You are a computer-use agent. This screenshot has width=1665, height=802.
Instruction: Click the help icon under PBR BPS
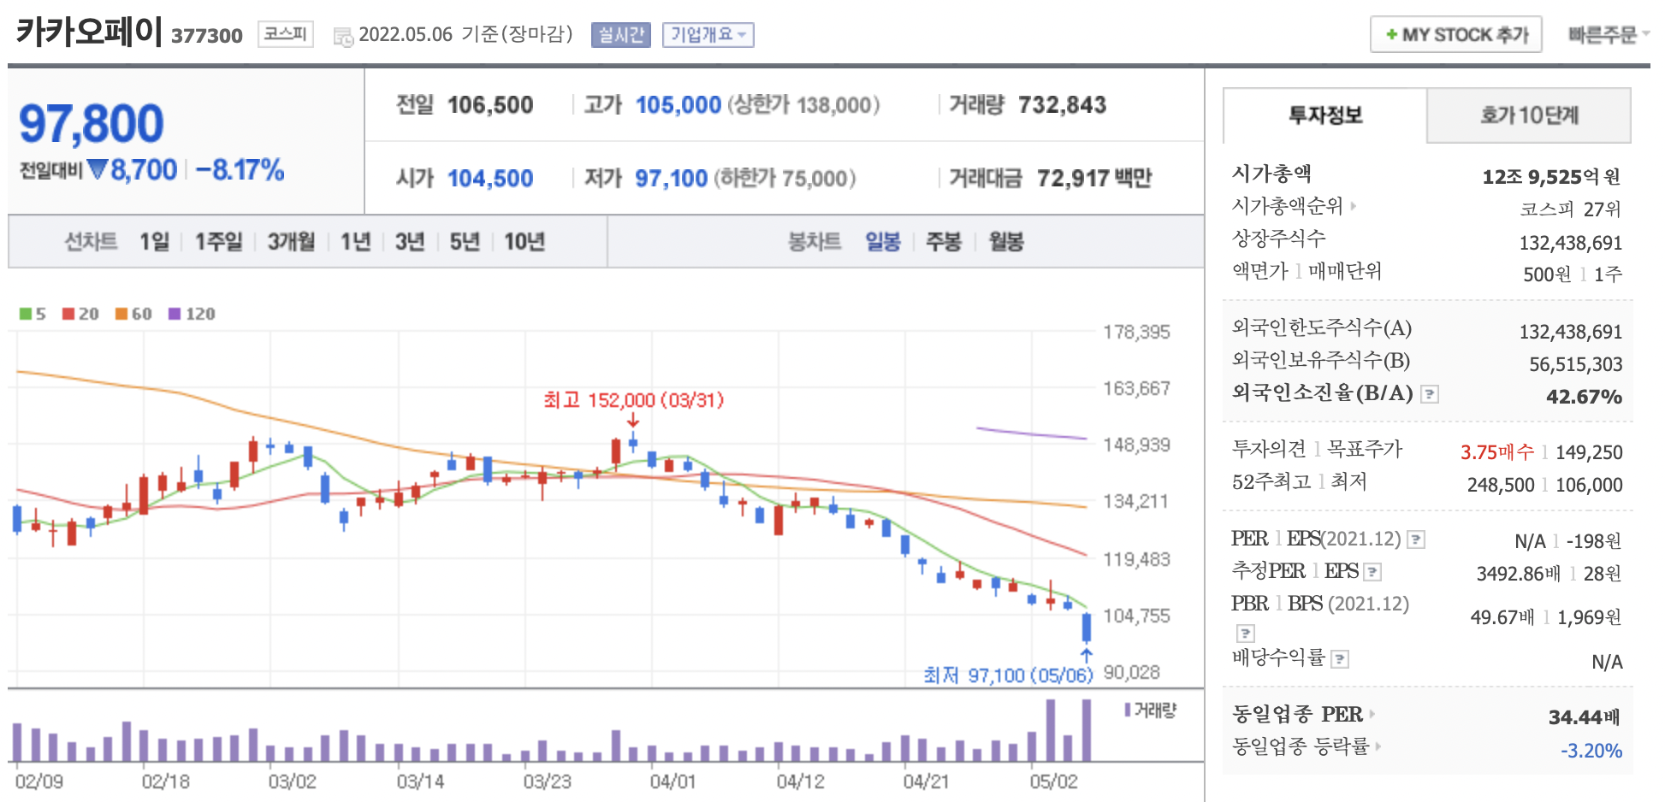[x=1246, y=634]
